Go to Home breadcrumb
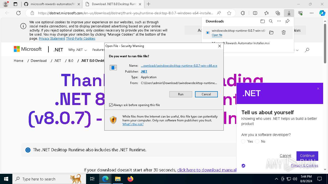This screenshot has height=184, width=328. [x=18, y=61]
